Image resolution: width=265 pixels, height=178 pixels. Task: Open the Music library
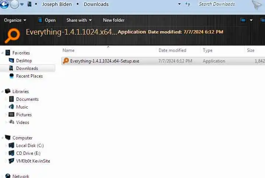(x=22, y=107)
